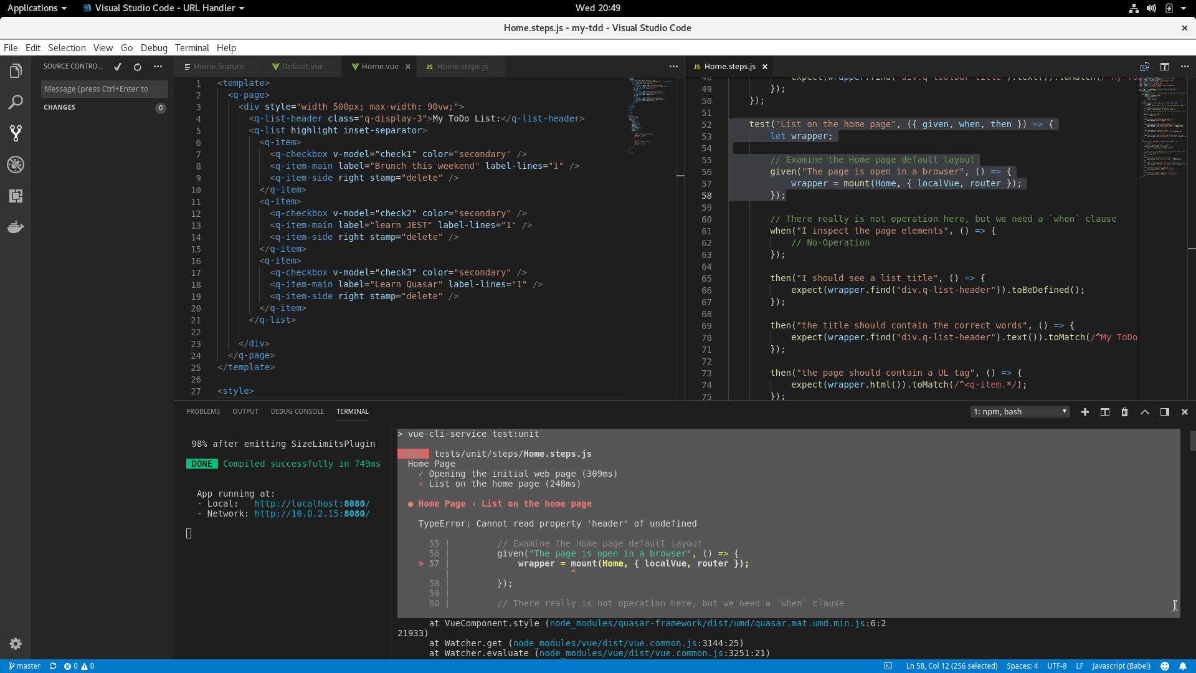Click the commit checkmark in Source Control
Screen dimensions: 1196x673
(118, 67)
